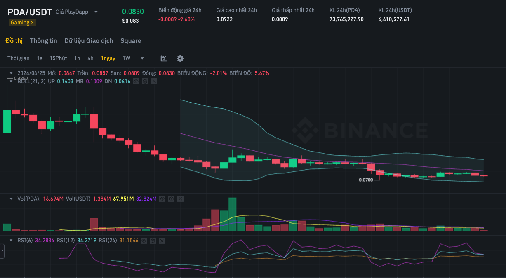Click the 0.0700 low price marker
Screen dimensions: 506x278
(366, 180)
